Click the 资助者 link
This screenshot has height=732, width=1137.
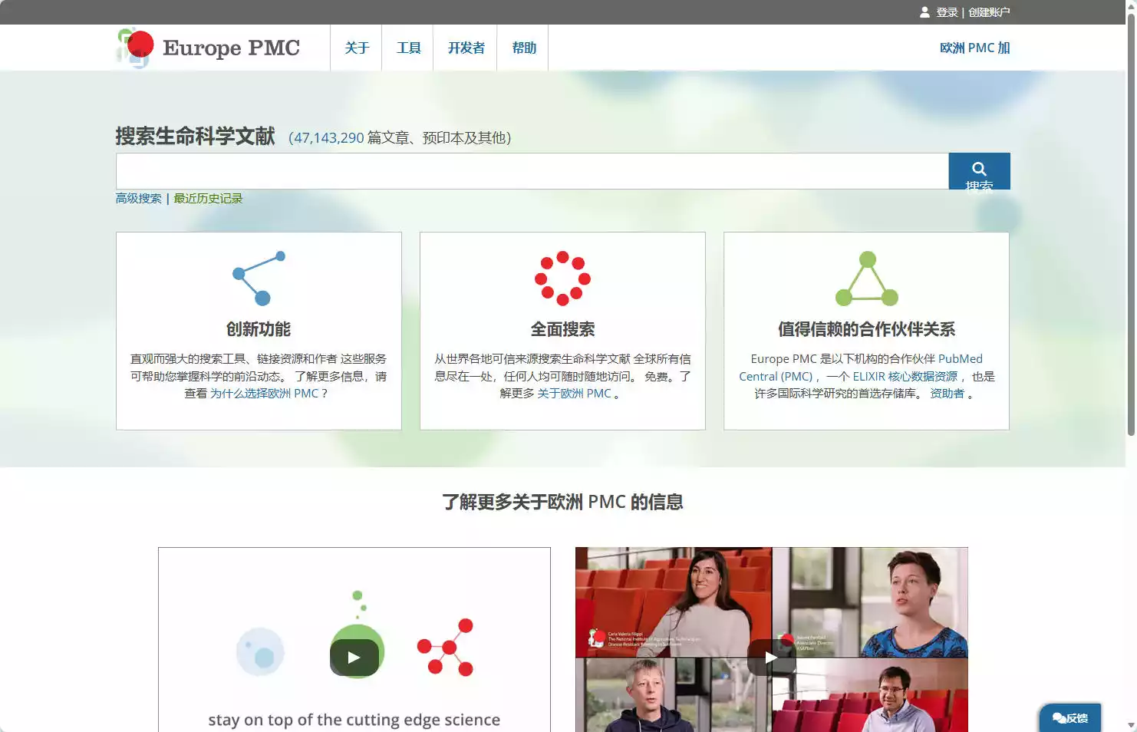(947, 394)
